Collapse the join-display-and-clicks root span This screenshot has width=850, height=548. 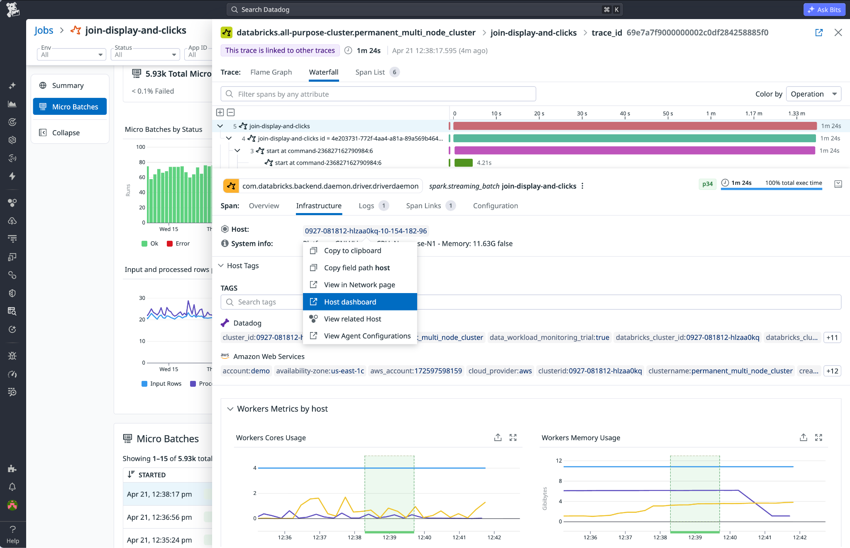pyautogui.click(x=220, y=126)
